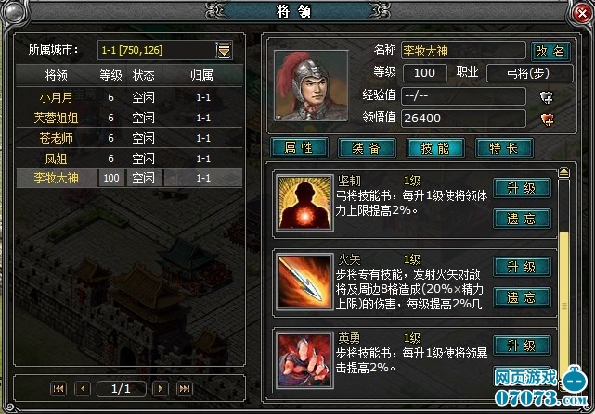Go to previous page of generals
This screenshot has width=595, height=414.
pyautogui.click(x=83, y=389)
